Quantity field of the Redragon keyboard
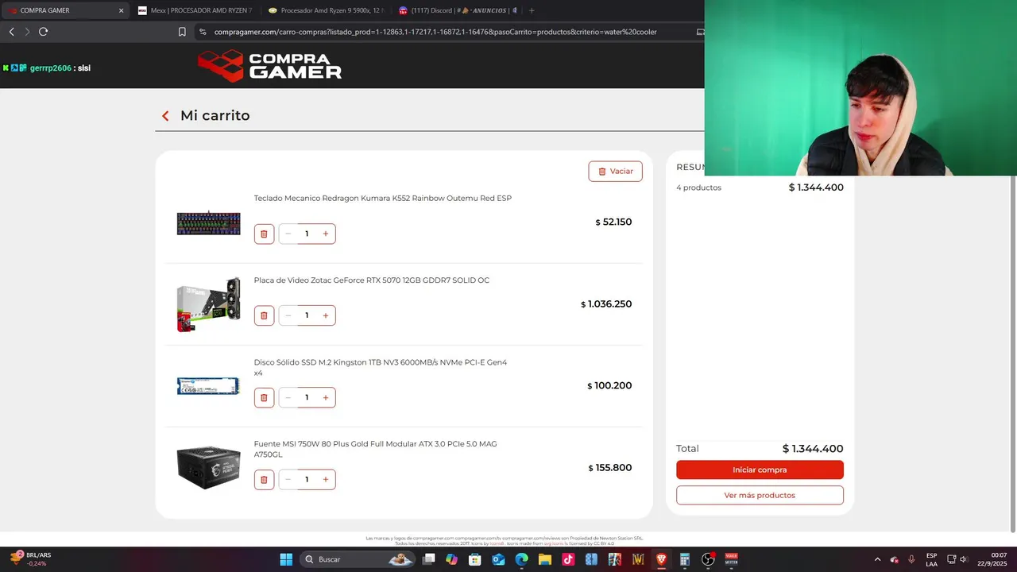This screenshot has height=572, width=1017. 307,234
